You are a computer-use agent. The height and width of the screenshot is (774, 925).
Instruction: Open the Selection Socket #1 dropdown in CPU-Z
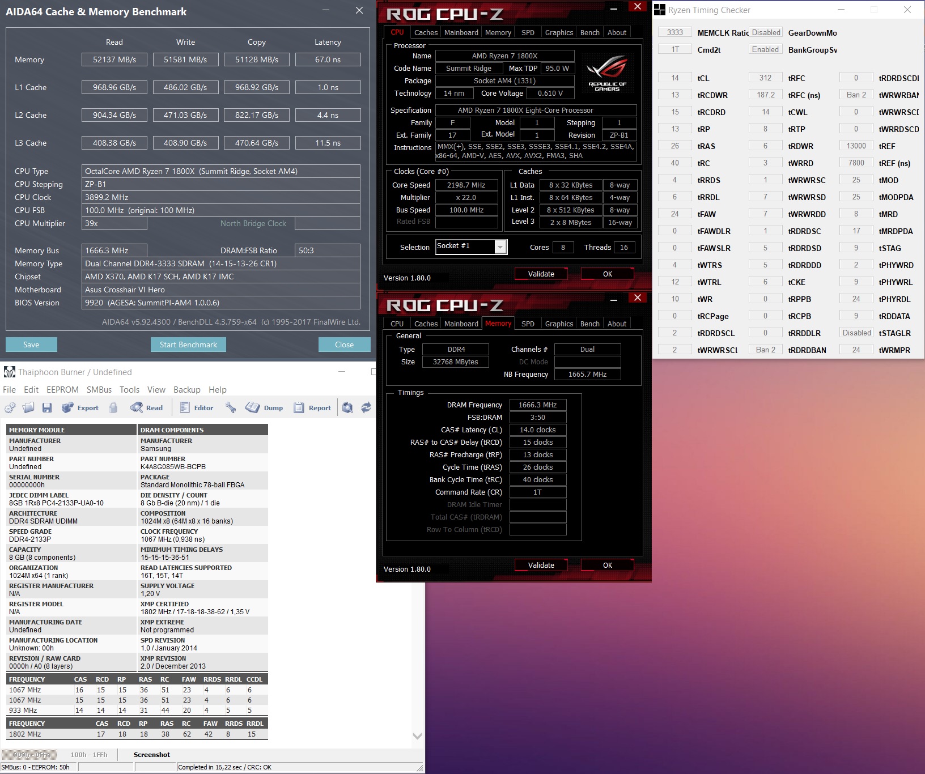click(500, 247)
